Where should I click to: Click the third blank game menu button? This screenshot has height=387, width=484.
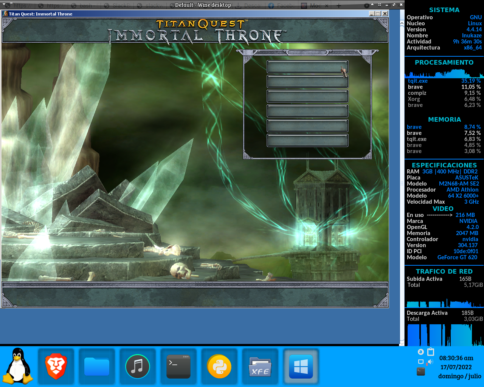tap(307, 96)
